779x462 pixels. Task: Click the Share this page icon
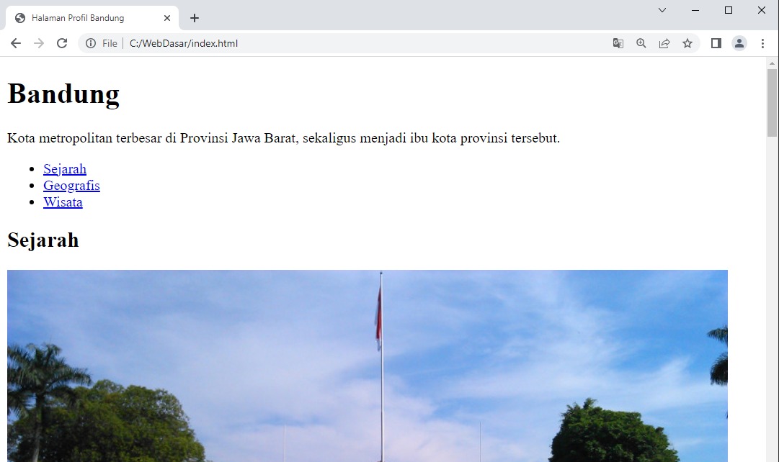coord(664,43)
